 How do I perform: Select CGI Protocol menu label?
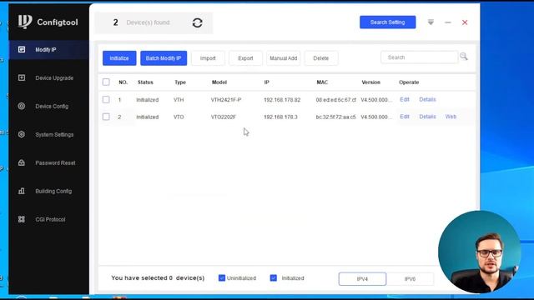[50, 219]
